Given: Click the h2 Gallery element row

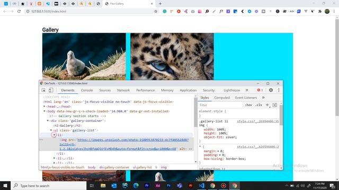Looking at the screenshot, I should pyautogui.click(x=67, y=126).
